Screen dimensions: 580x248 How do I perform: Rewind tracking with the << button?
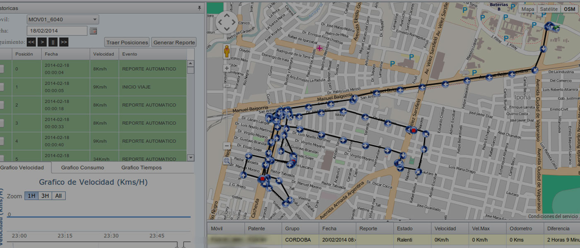[x=31, y=42]
